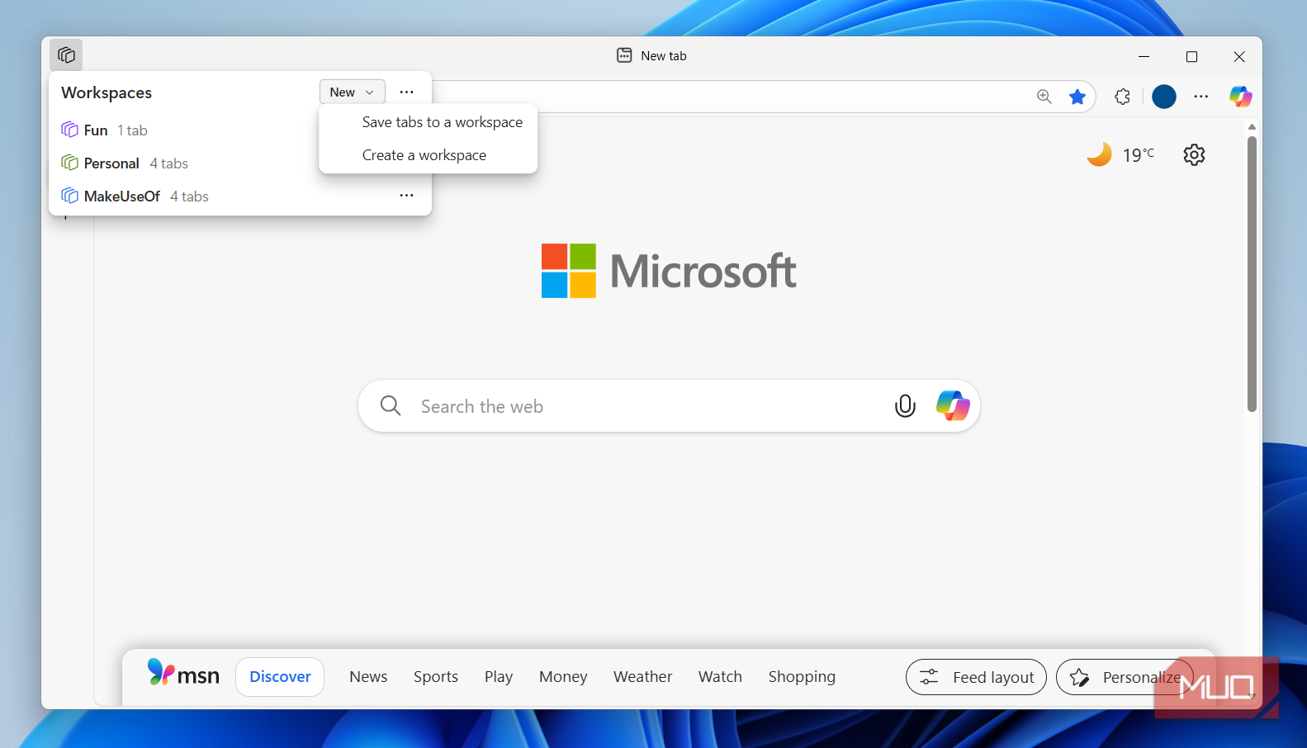The height and width of the screenshot is (748, 1307).
Task: Switch to the Shopping tab
Action: pos(802,677)
